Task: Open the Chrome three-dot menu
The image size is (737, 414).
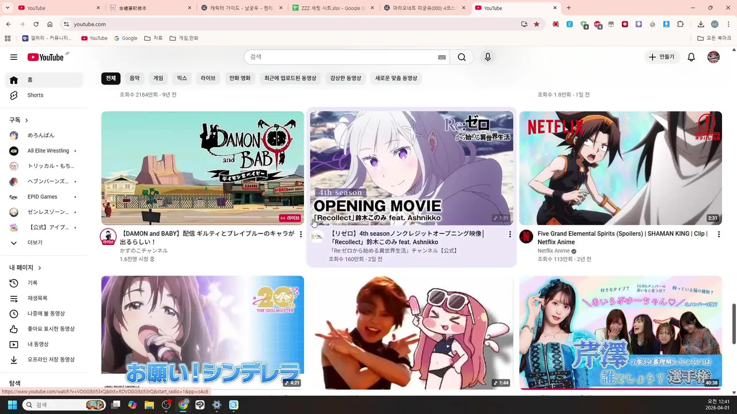Action: 728,24
